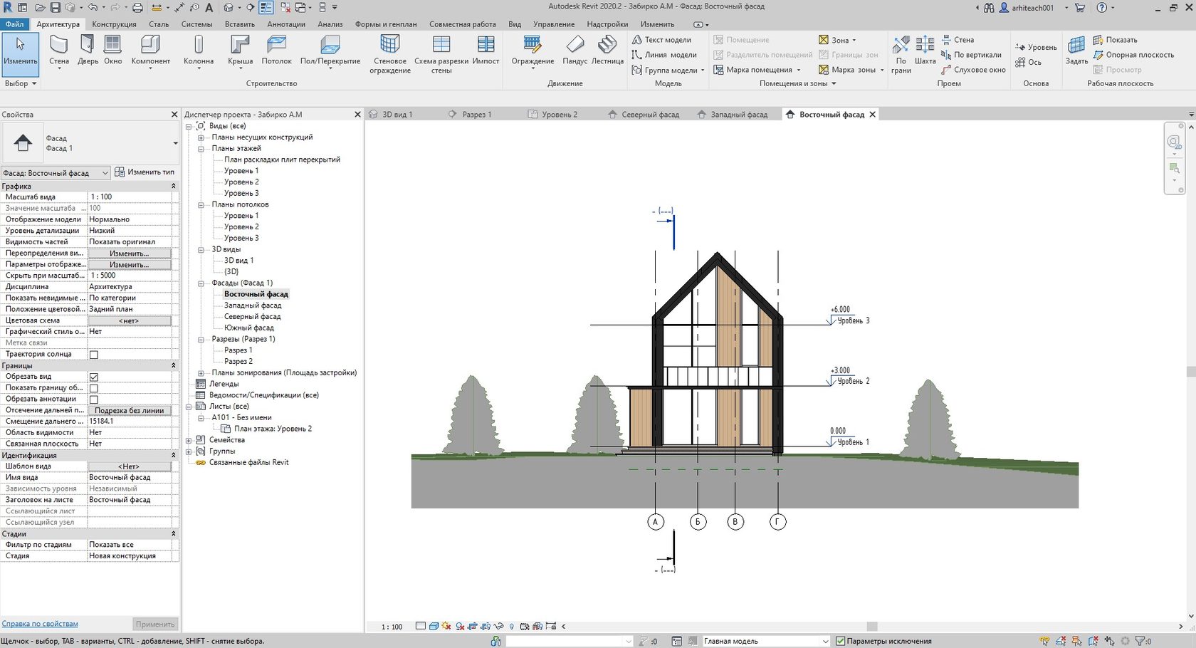The height and width of the screenshot is (648, 1196).
Task: Click the Изменить тип button
Action: coord(145,172)
